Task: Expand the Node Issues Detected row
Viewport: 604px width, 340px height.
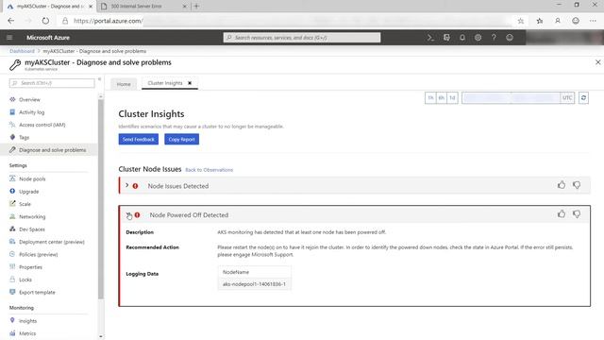Action: tap(127, 185)
